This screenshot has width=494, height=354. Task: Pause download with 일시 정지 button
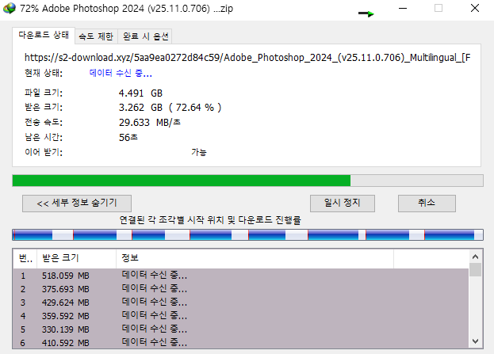tap(343, 204)
